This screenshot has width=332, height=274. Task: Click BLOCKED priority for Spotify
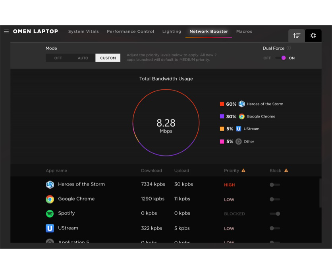[x=234, y=214]
